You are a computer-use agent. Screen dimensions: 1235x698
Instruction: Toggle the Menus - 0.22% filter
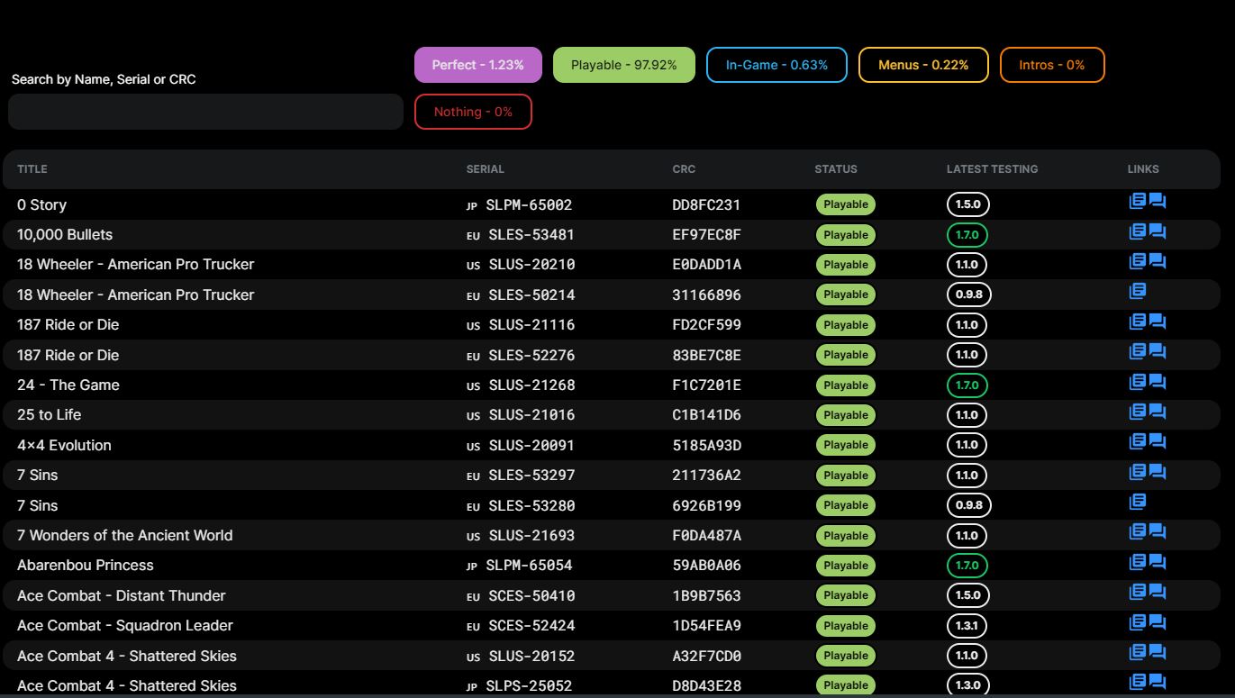point(923,65)
